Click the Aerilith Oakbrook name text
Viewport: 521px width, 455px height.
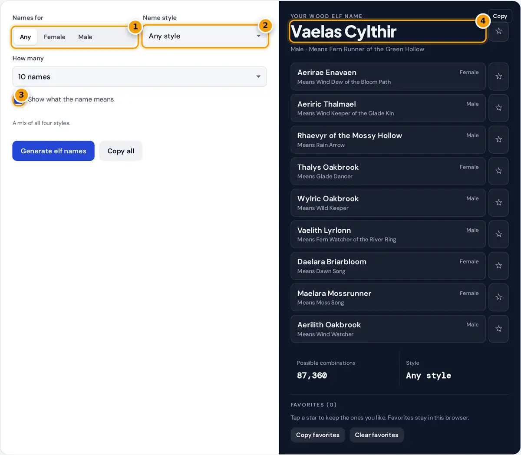click(x=329, y=325)
